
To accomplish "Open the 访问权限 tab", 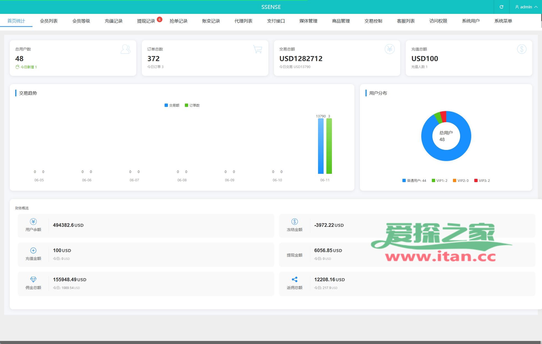I will pyautogui.click(x=438, y=21).
